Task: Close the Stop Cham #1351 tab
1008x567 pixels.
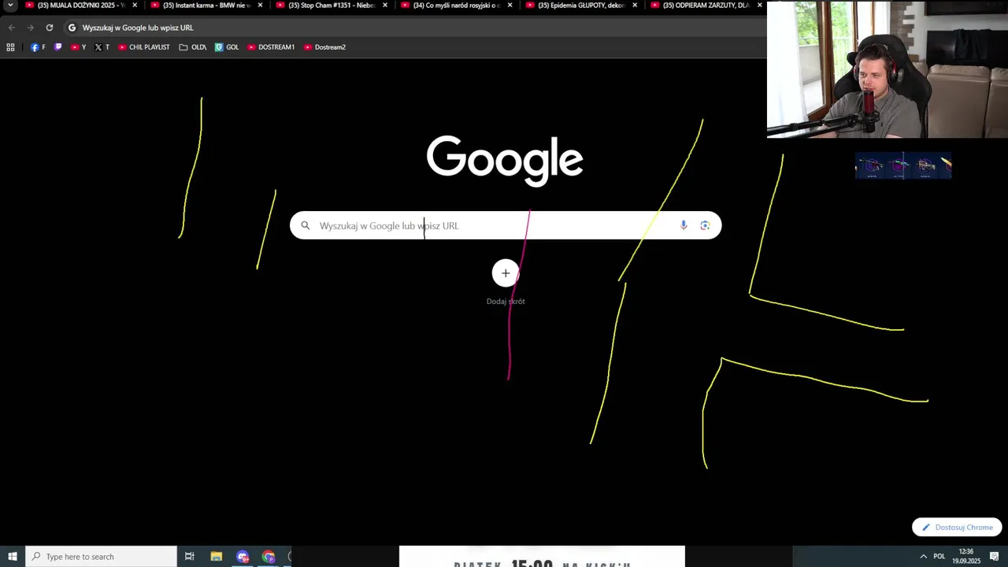Action: click(x=385, y=6)
